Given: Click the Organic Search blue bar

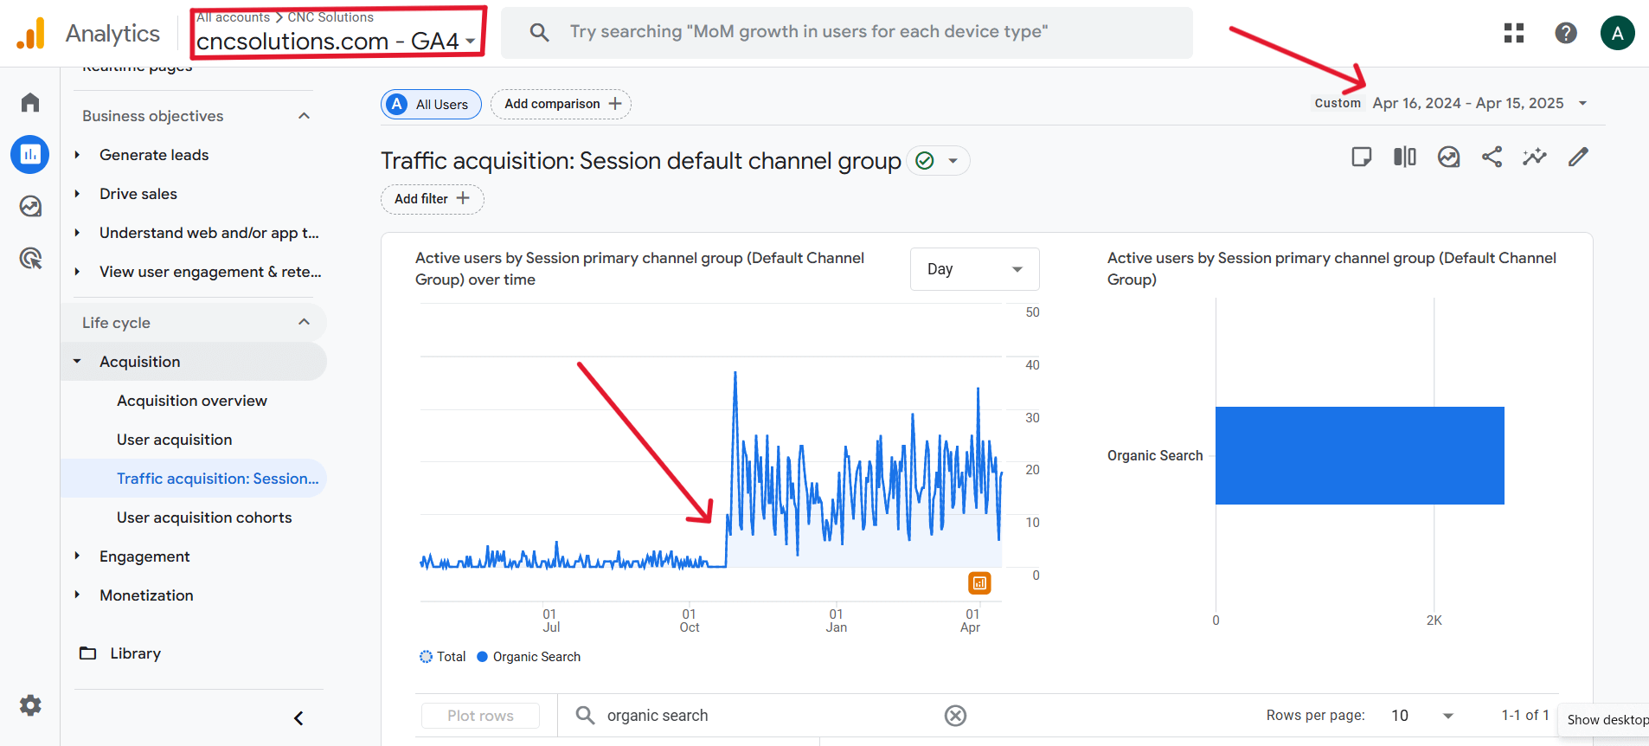Looking at the screenshot, I should point(1360,455).
